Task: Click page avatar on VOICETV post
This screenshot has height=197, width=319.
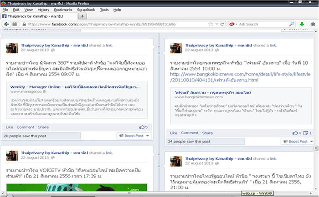Action: coord(12,156)
